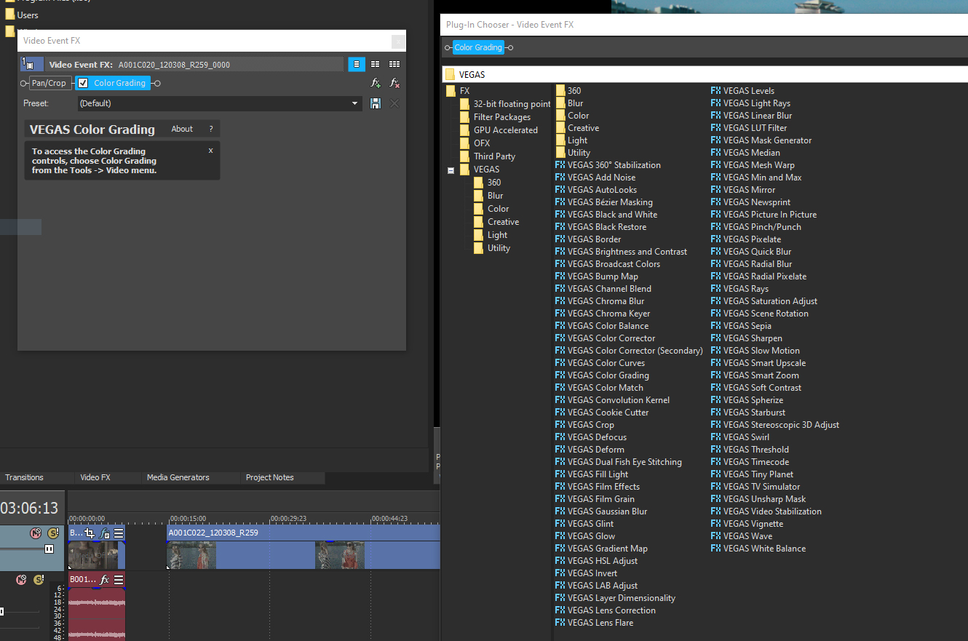Click the ? help button in Color Grading
968x641 pixels.
[211, 129]
